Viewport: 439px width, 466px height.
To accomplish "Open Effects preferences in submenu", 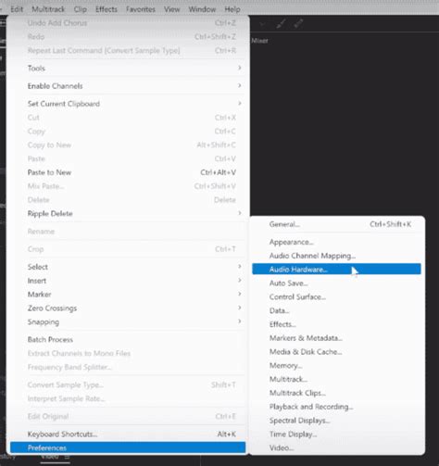I will (336, 324).
